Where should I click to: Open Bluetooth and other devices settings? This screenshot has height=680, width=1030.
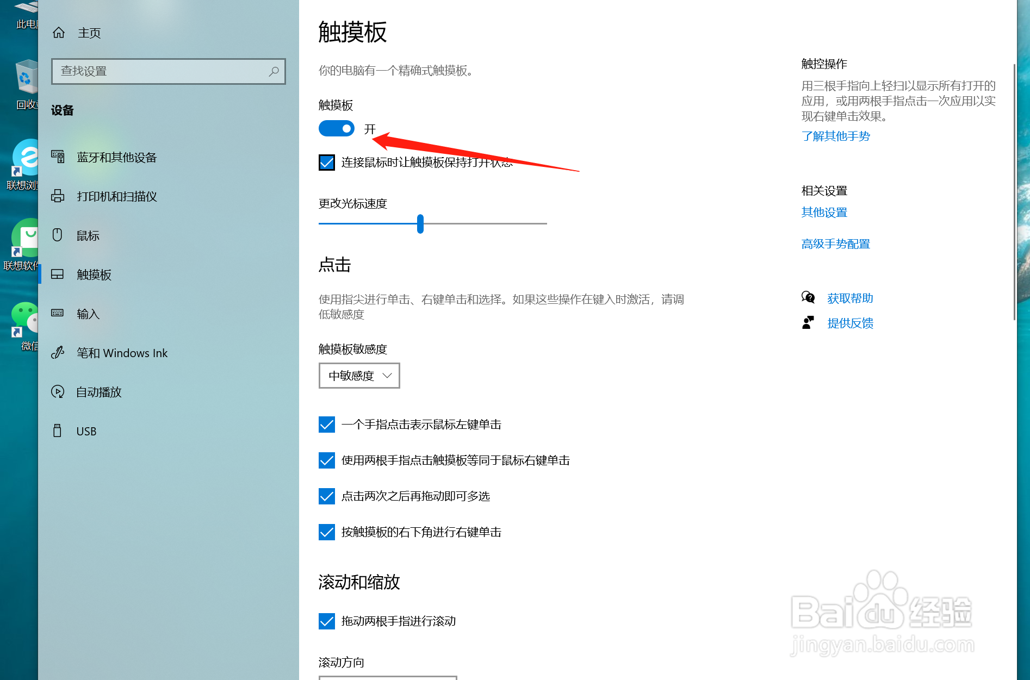pos(58,157)
